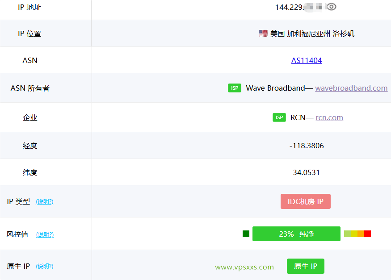Click the 23% 纯净 risk score bar
The height and width of the screenshot is (280, 391).
click(x=296, y=234)
